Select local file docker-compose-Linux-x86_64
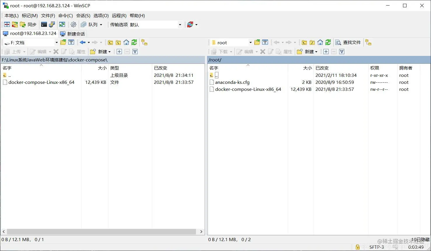Image resolution: width=431 pixels, height=251 pixels. point(41,82)
